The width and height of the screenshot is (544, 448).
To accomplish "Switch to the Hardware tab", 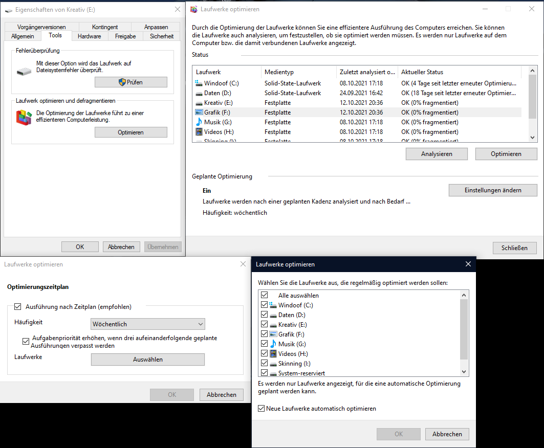I will pyautogui.click(x=90, y=36).
